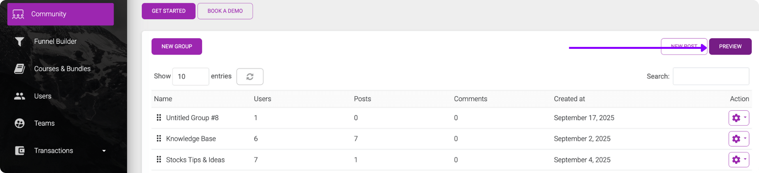Grab drag handle for Untitled Group #8
Image resolution: width=759 pixels, height=173 pixels.
[159, 117]
